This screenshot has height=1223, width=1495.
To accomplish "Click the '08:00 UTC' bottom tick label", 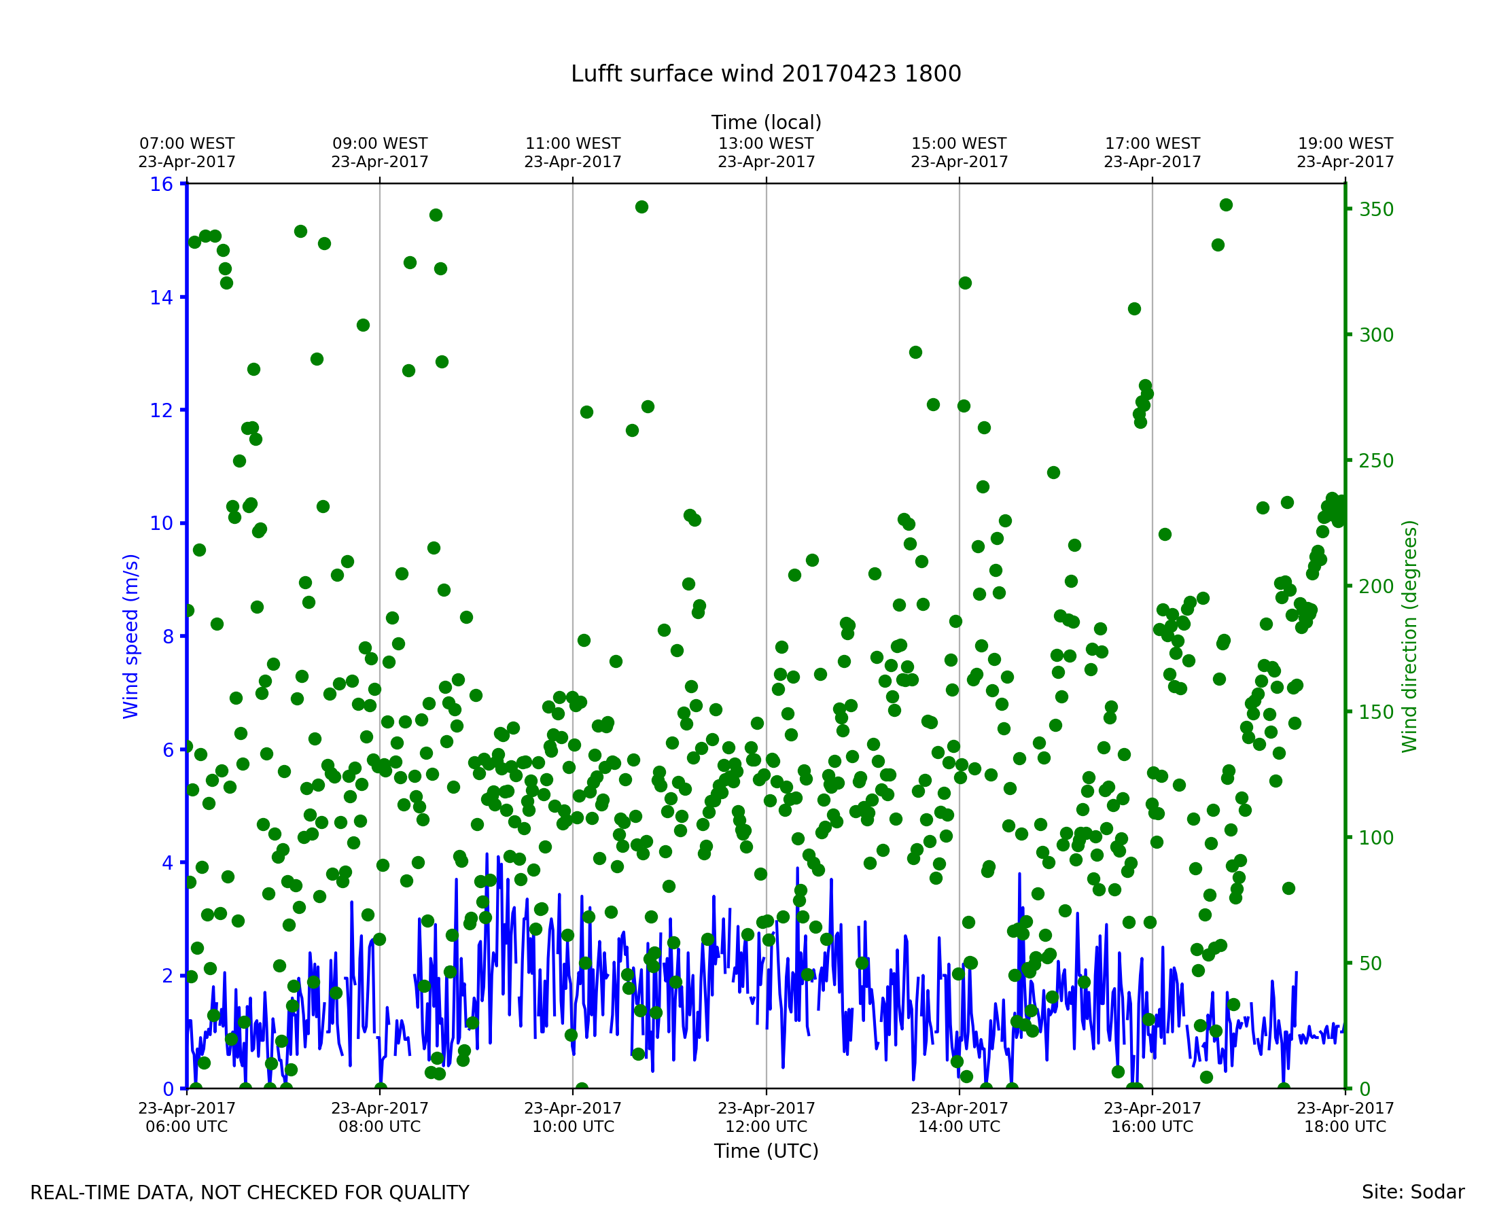I will 380,1127.
